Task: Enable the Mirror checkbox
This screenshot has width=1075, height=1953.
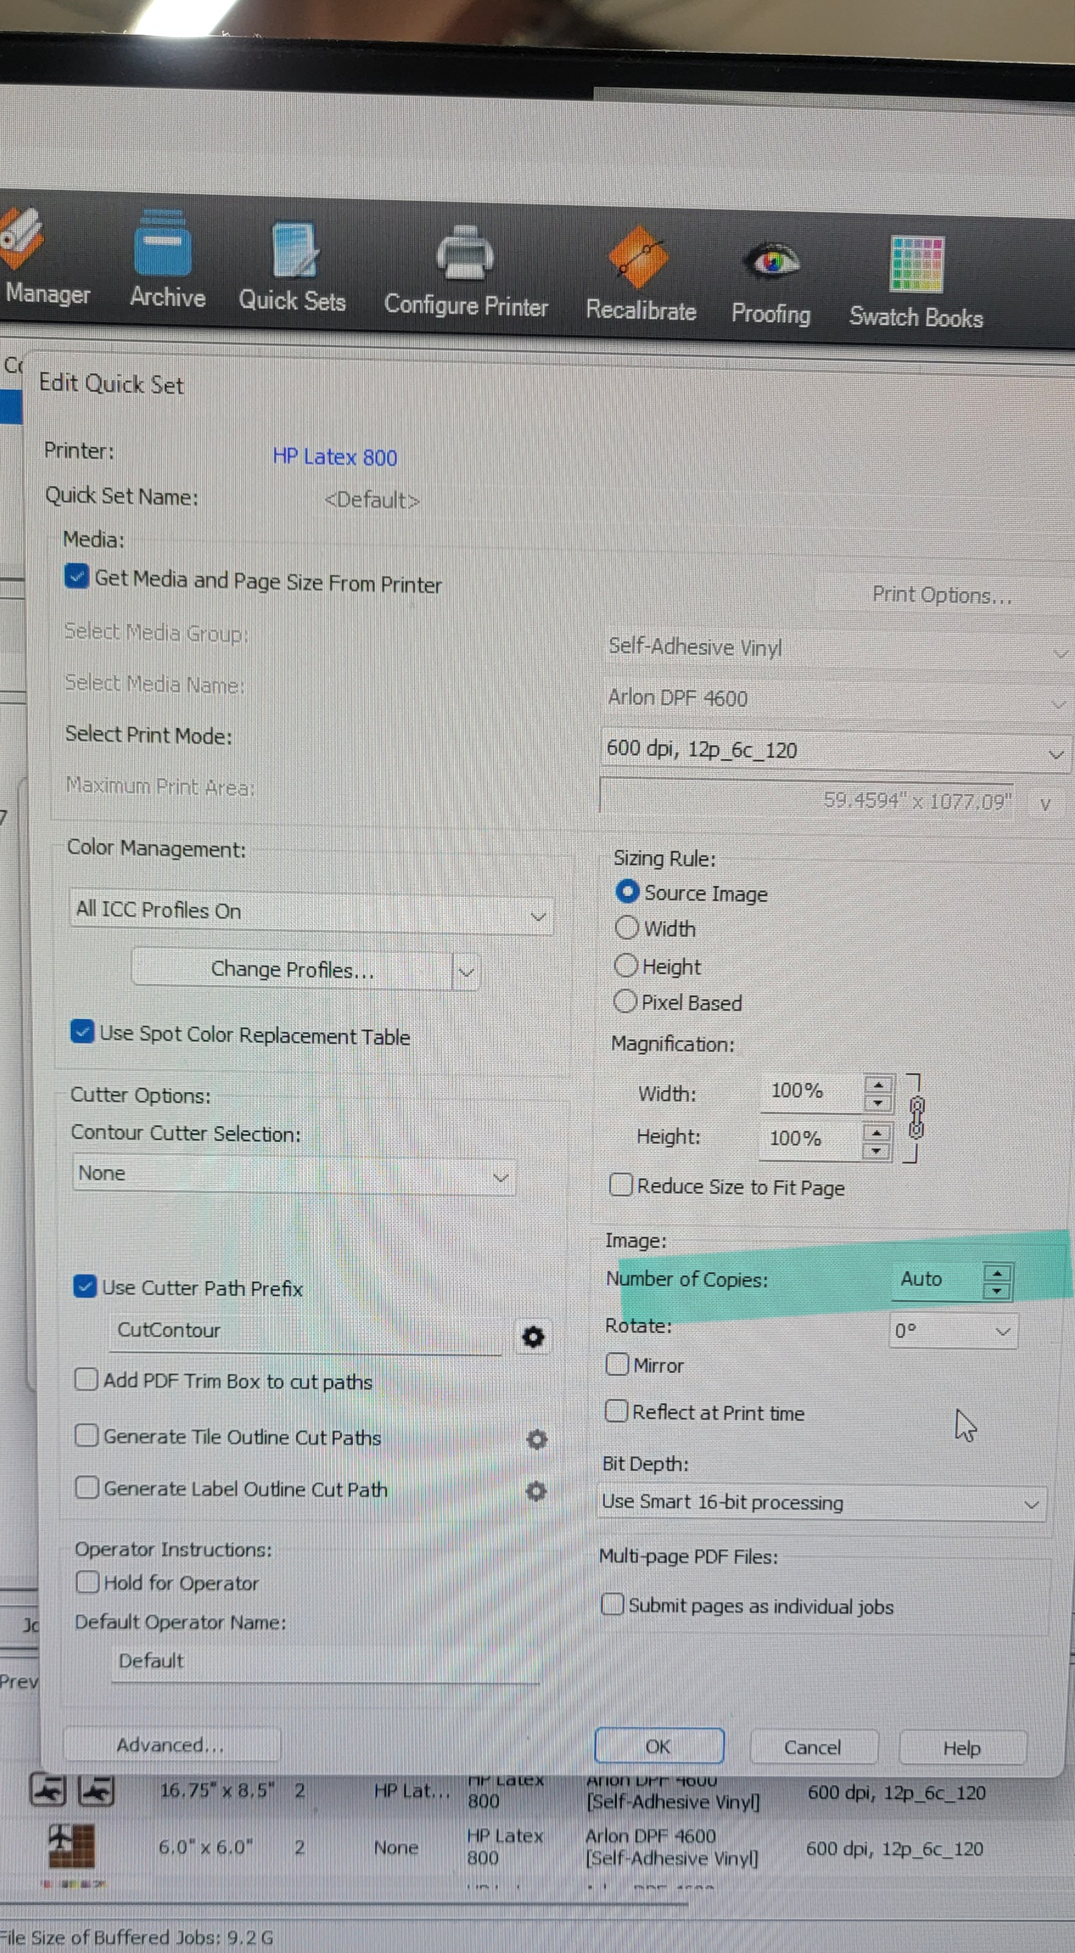Action: 617,1364
